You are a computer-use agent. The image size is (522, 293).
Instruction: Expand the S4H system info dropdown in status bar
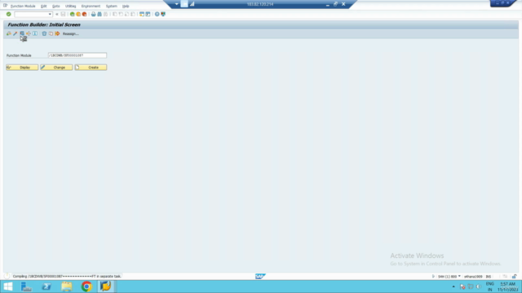click(459, 277)
